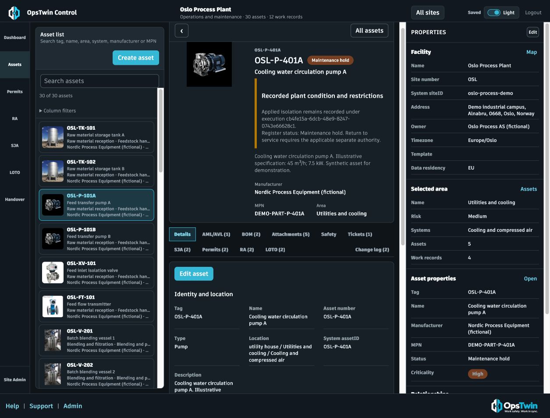Select the OSL-P-101A pump image
Viewport: 550px width, 418px height.
[x=53, y=205]
